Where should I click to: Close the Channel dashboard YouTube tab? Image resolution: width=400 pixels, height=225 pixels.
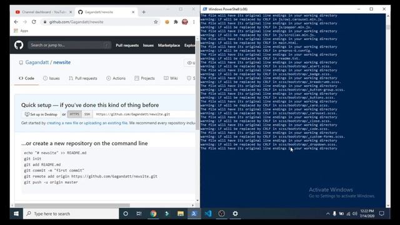71,12
